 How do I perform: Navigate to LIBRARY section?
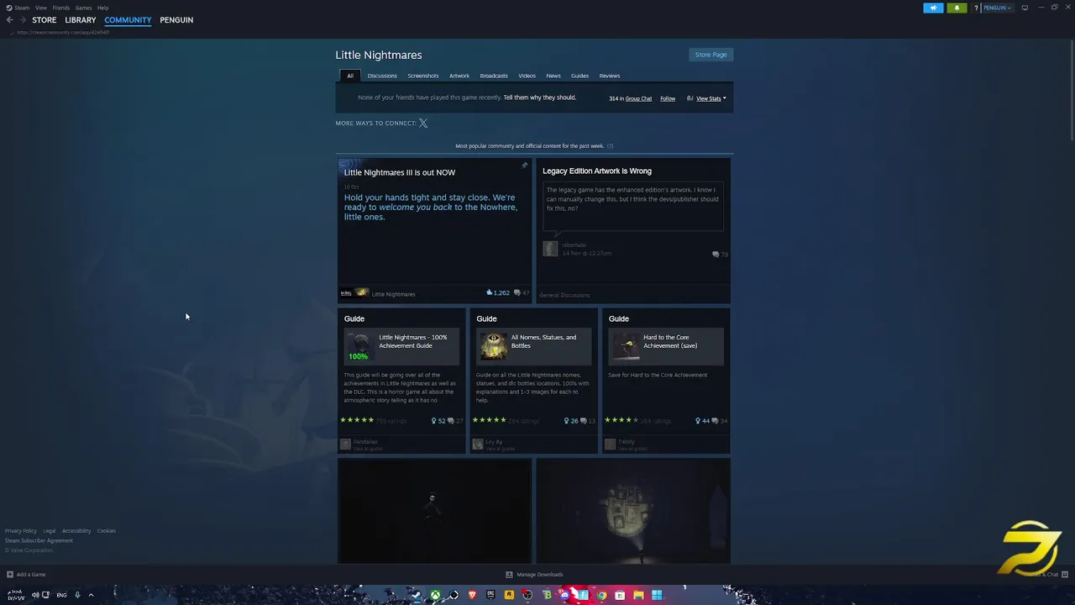81,20
